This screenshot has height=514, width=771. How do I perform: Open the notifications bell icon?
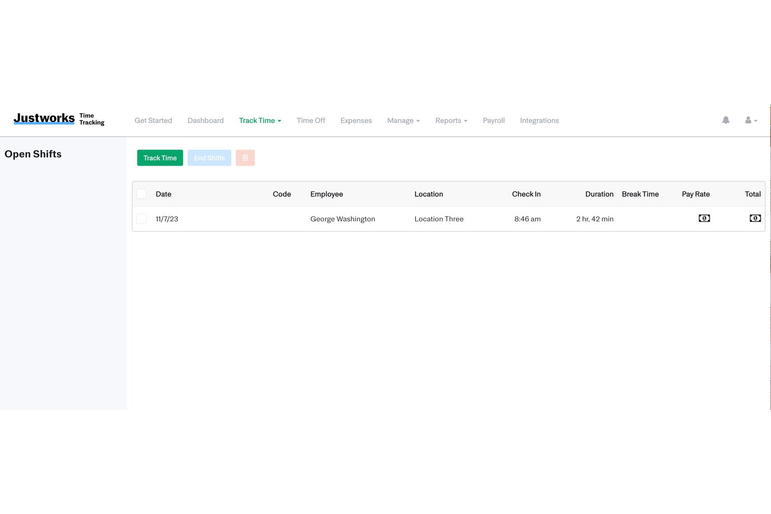pos(726,120)
